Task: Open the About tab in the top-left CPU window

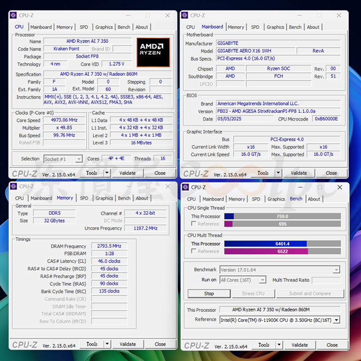Action: click(142, 27)
